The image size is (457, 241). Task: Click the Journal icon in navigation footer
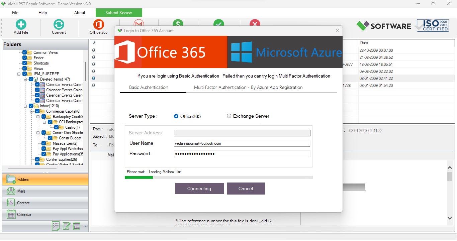77,226
